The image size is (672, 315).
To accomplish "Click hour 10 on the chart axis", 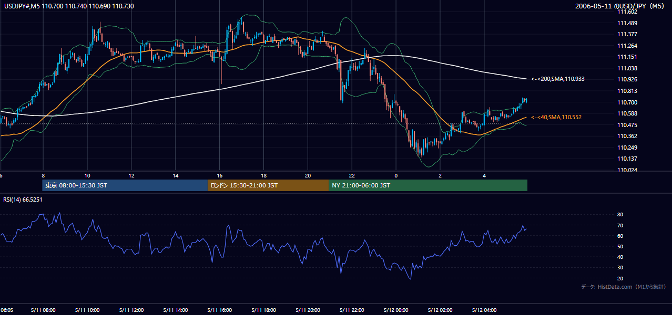I will [87, 175].
